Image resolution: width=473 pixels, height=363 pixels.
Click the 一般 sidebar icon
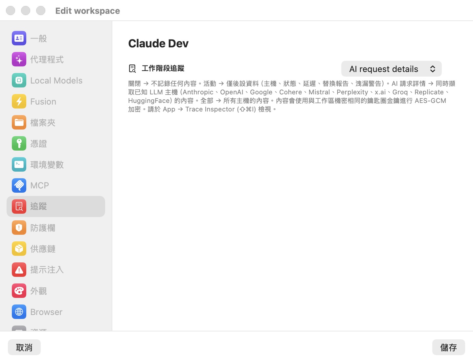point(19,38)
